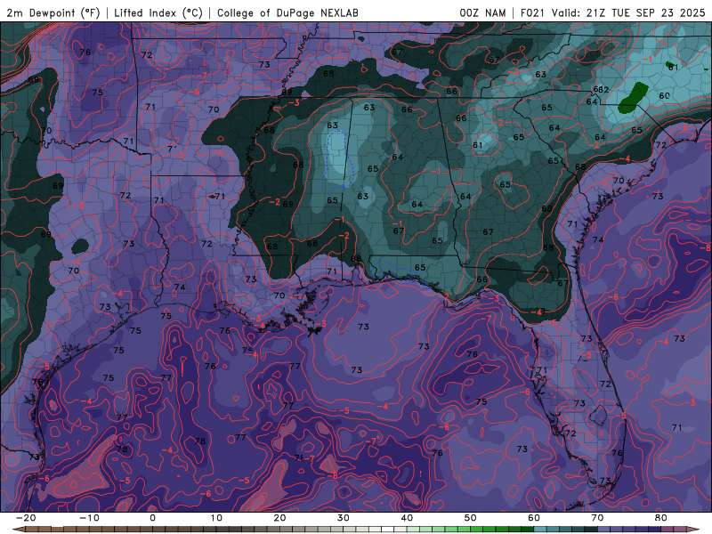Click the 80 label on the color scale
This screenshot has height=534, width=712.
click(661, 518)
